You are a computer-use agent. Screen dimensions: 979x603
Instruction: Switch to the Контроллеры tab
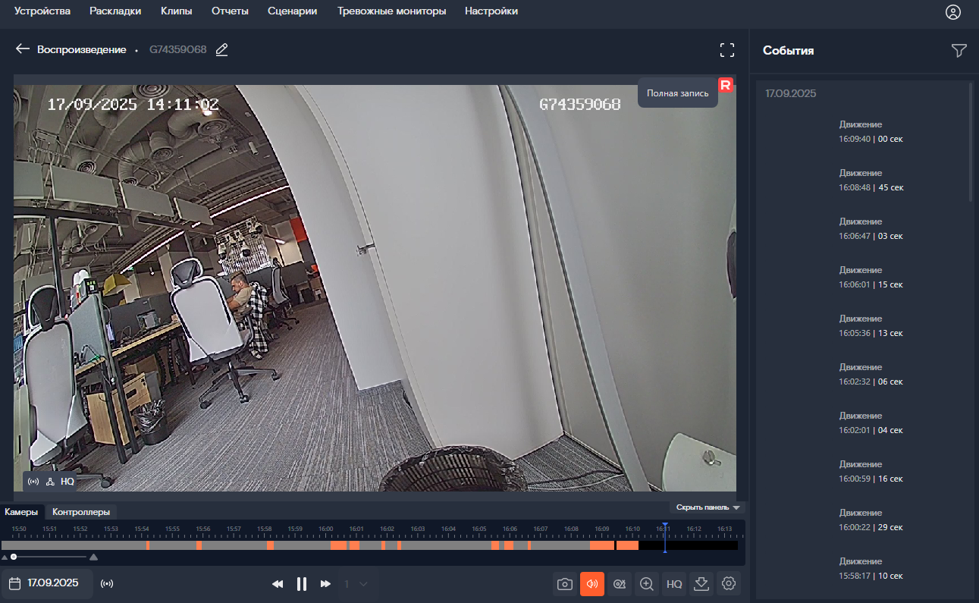coord(80,512)
